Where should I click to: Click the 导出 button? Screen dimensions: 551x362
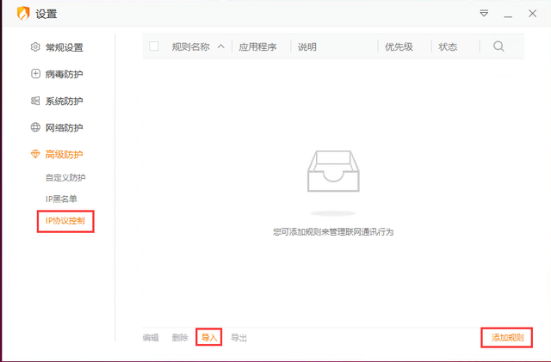[239, 338]
